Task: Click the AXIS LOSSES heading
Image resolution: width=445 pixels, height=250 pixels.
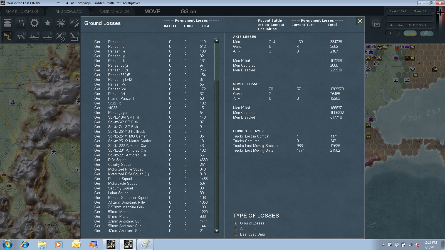Action: pos(244,37)
